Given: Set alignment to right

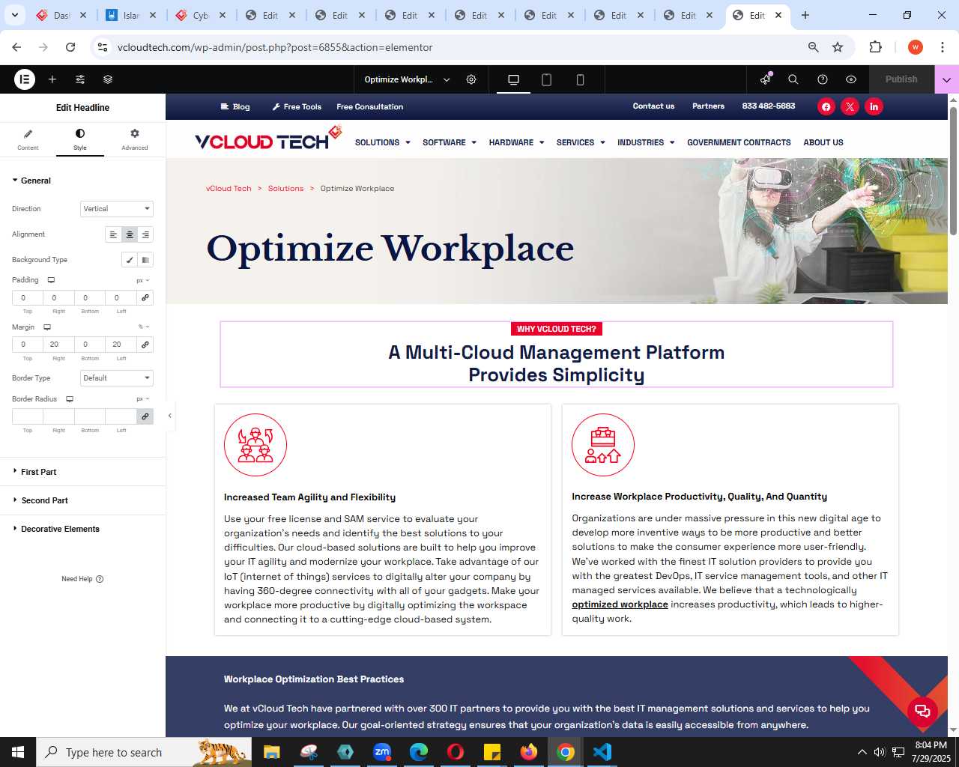Looking at the screenshot, I should point(145,234).
